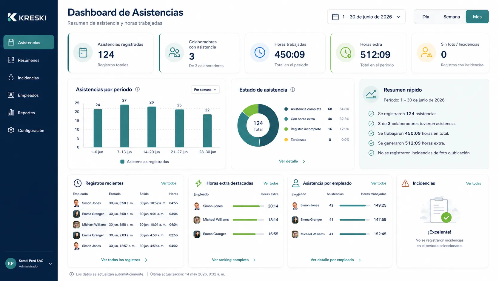The image size is (499, 281).
Task: Click the Asistencias registradas card icon
Action: (x=83, y=53)
